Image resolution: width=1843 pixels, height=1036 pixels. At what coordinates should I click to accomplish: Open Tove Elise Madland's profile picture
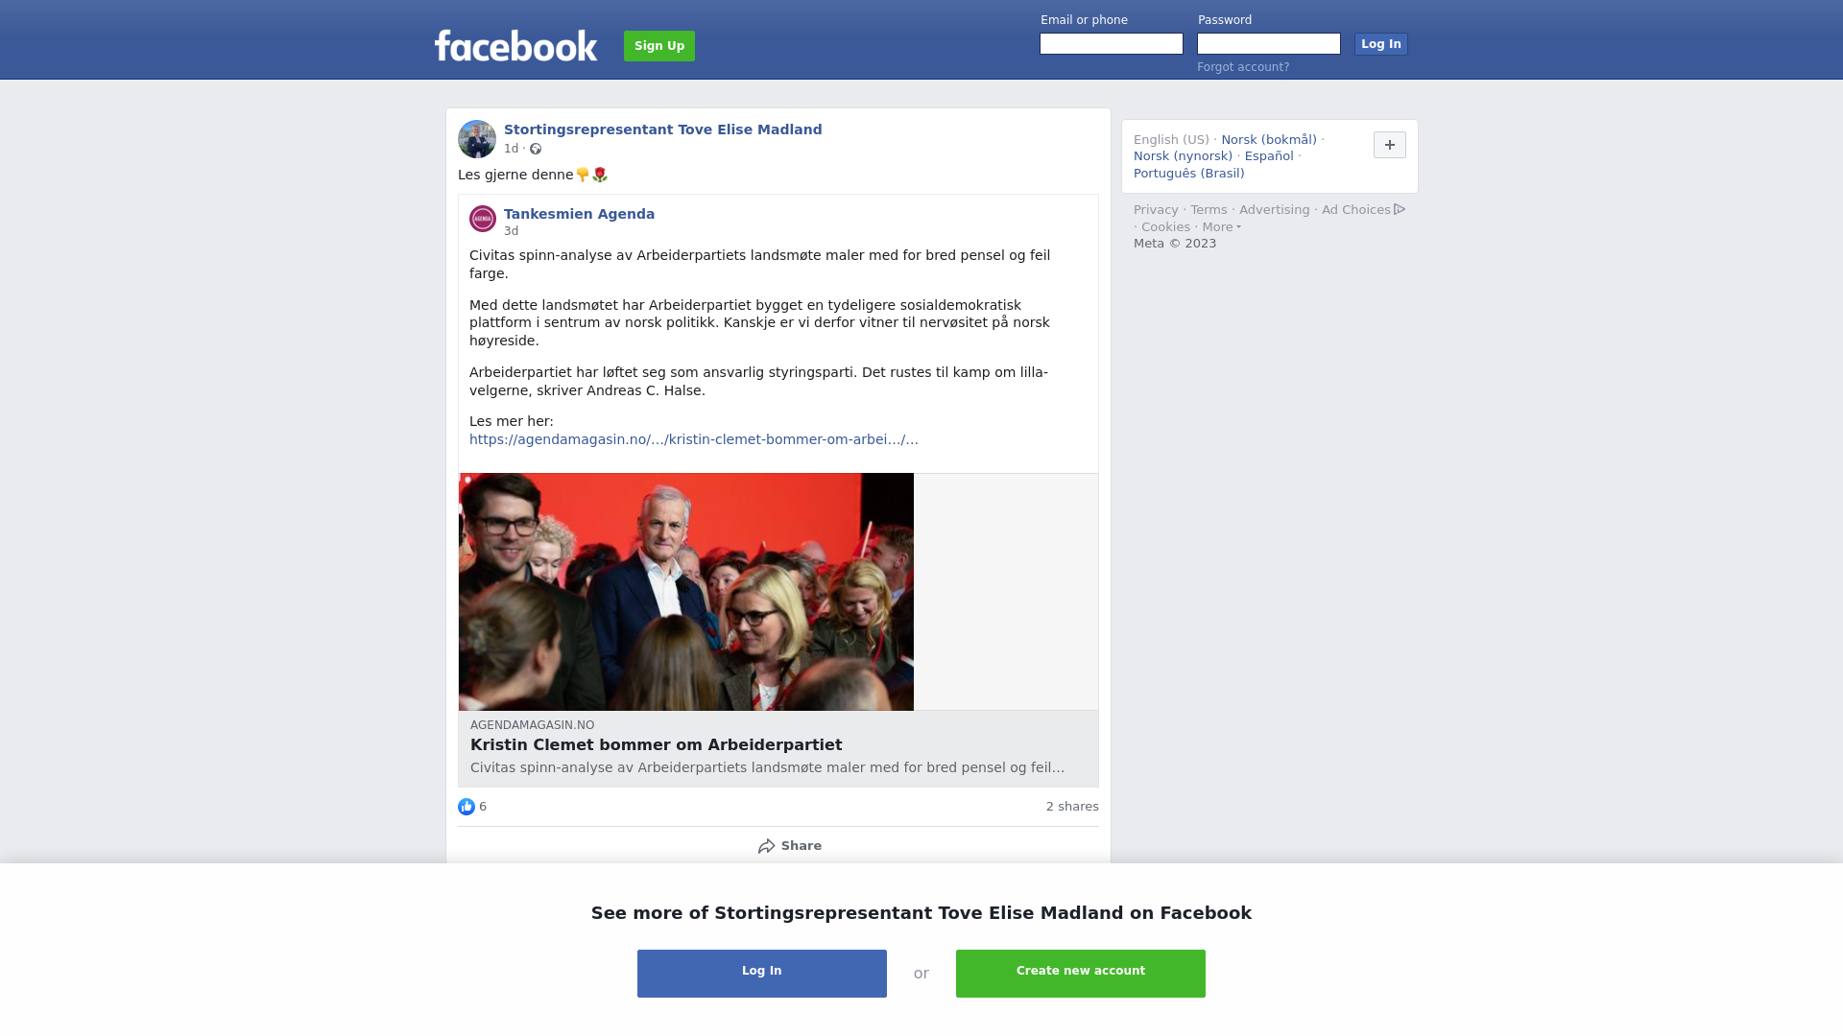pyautogui.click(x=477, y=139)
